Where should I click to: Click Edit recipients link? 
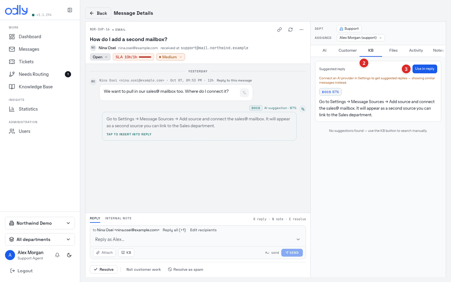[x=203, y=230]
